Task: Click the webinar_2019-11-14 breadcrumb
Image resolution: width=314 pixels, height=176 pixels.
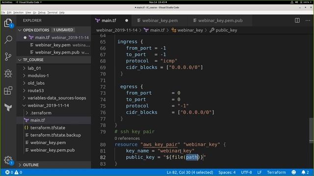Action: tap(117, 30)
